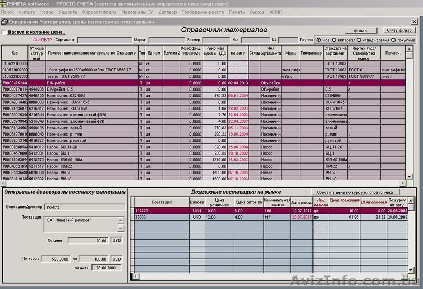
Task: Open the Требование-реестр menu
Action: coord(204,11)
